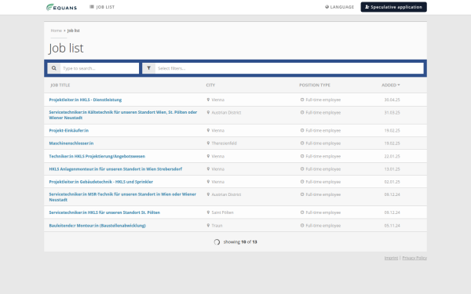The image size is (471, 294).
Task: Click clock icon in Bauleitende:r row
Action: coord(302,225)
